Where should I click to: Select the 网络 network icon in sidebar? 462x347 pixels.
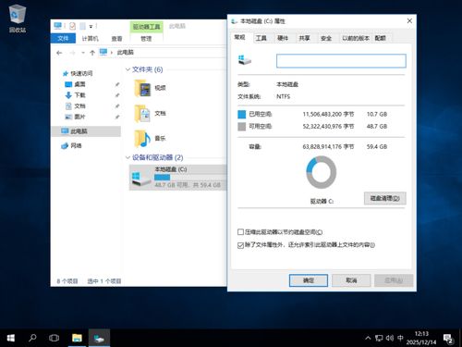pyautogui.click(x=65, y=145)
